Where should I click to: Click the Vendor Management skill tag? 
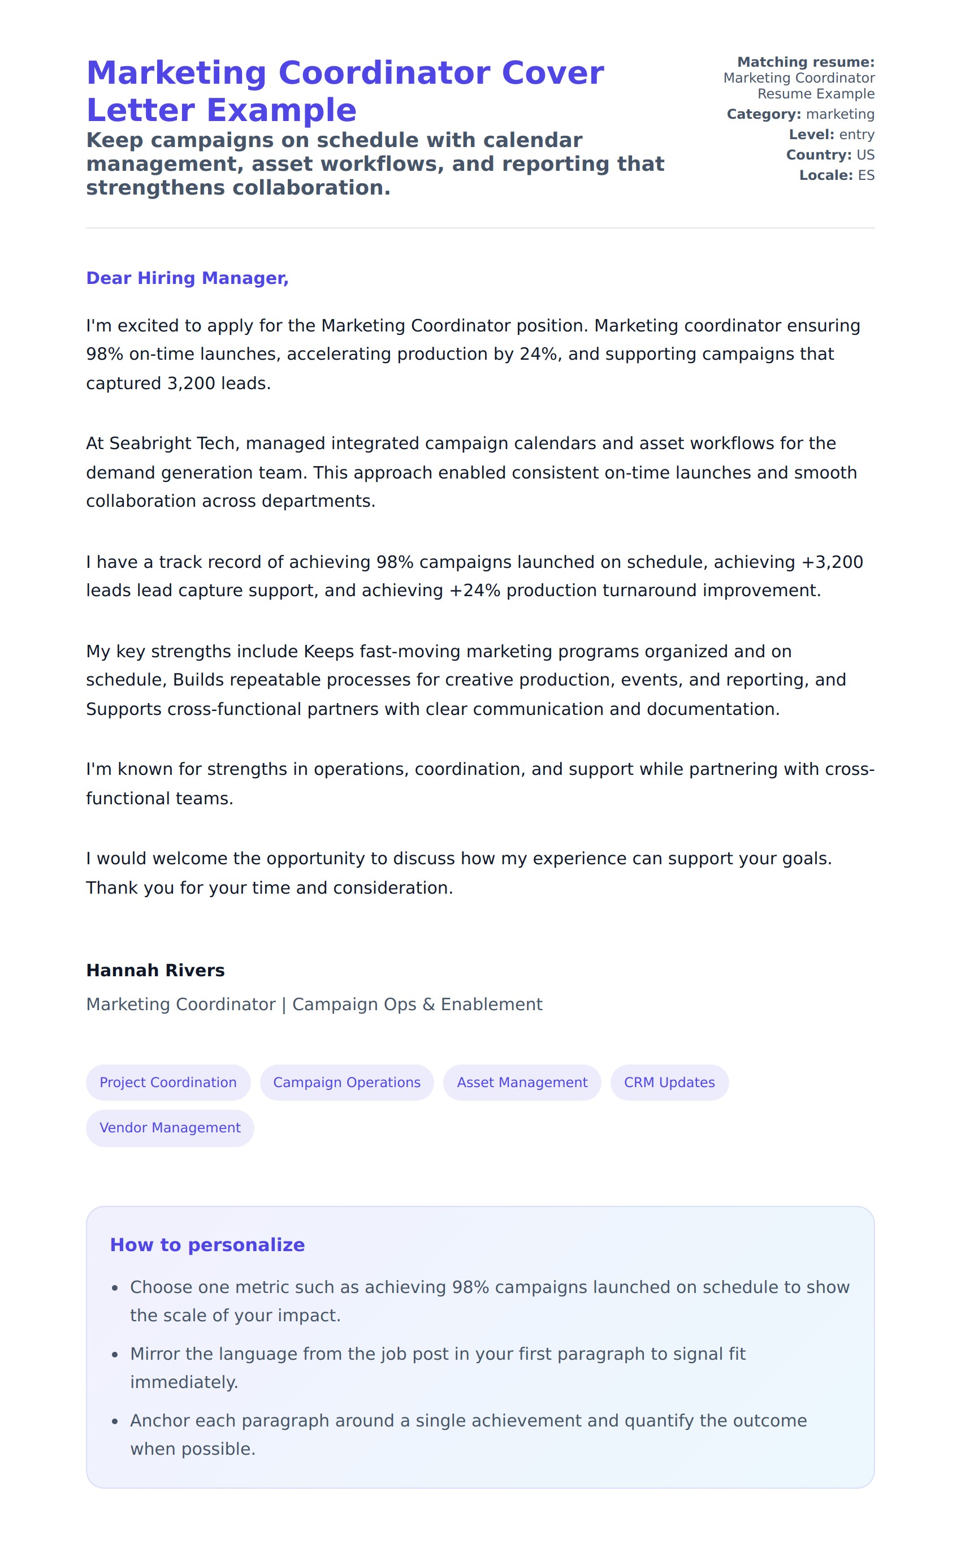pos(170,1127)
